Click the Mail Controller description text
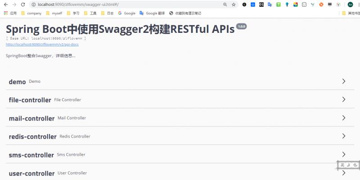Screen dimensions: 360x180 point(72,118)
